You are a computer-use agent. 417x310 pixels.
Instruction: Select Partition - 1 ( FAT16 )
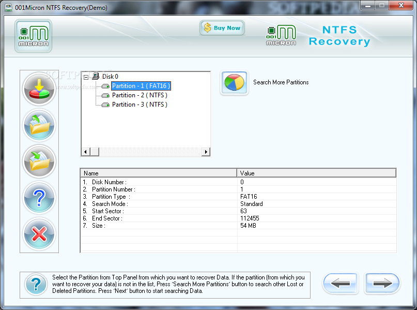(141, 86)
